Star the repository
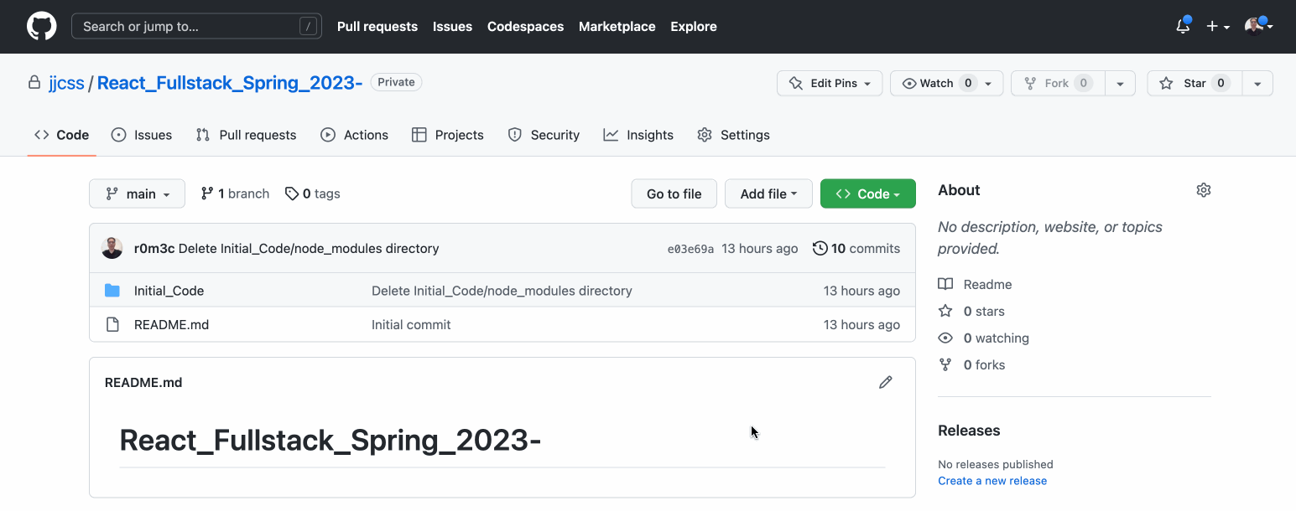The width and height of the screenshot is (1296, 511). (1194, 83)
